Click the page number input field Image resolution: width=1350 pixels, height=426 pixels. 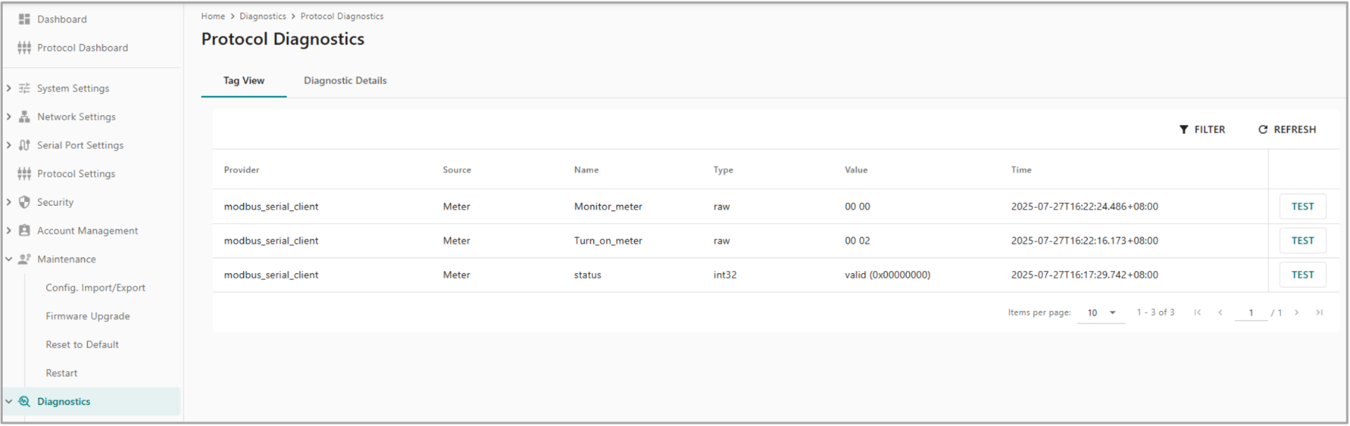point(1250,313)
